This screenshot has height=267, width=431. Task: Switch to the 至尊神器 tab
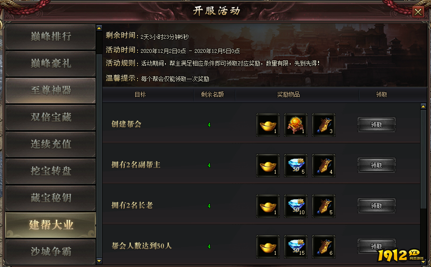point(51,91)
